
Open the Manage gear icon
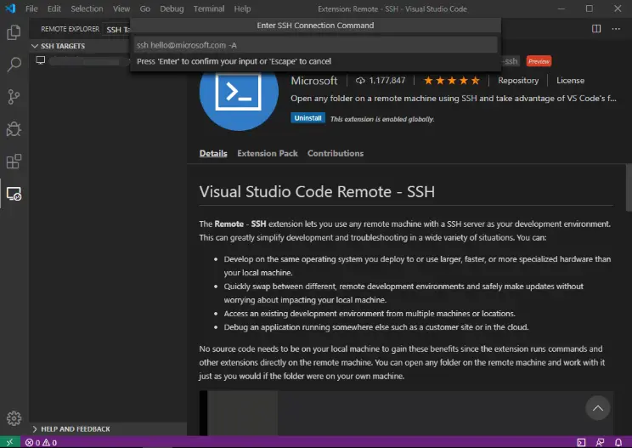14,418
